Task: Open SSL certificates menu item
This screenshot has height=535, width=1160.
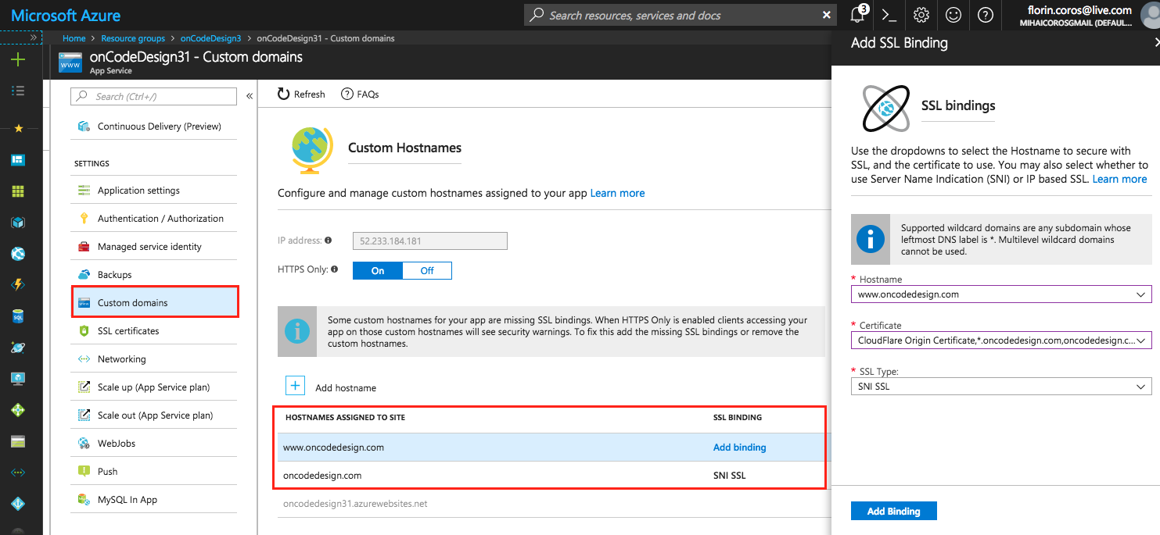Action: click(x=154, y=331)
